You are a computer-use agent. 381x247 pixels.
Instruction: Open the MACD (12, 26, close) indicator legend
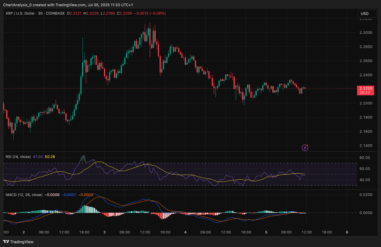pyautogui.click(x=24, y=195)
